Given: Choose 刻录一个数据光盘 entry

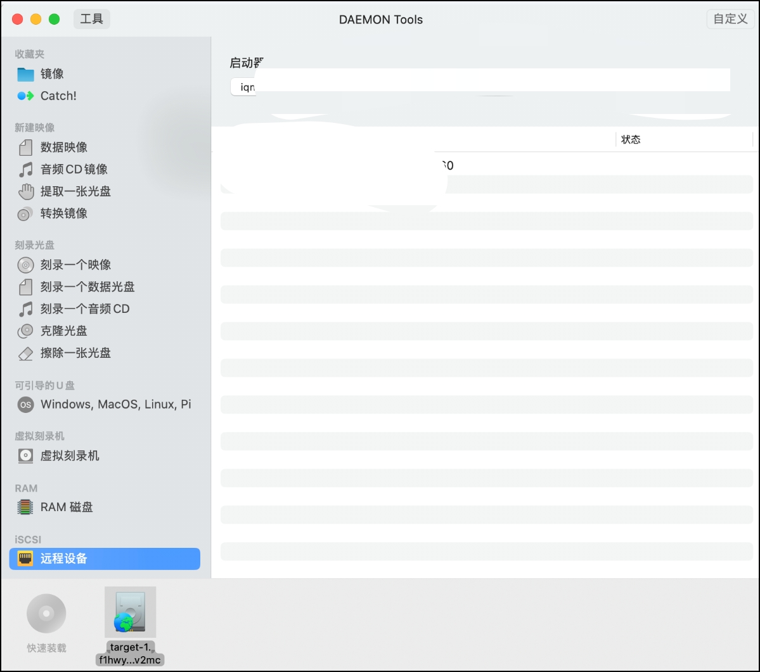Looking at the screenshot, I should pos(87,287).
